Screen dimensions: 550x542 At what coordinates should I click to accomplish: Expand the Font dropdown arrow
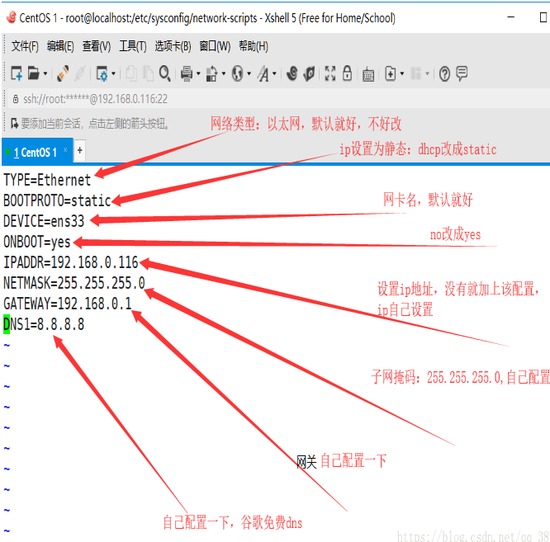(274, 74)
